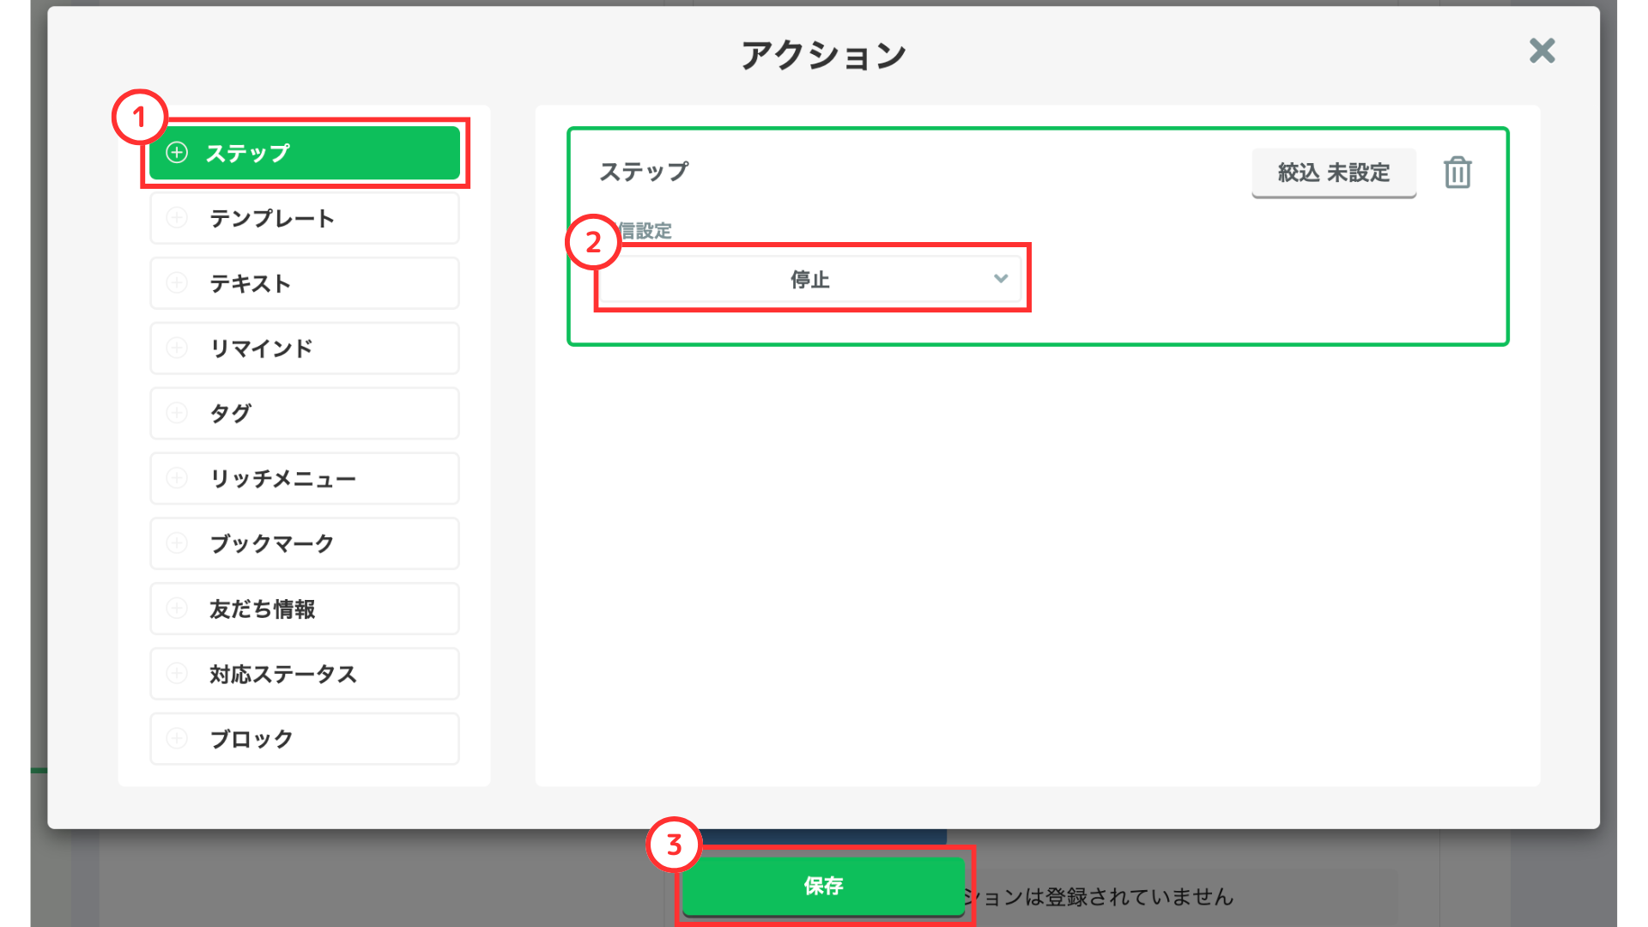Click the plus icon beside リッチメニュー
Viewport: 1648px width, 927px height.
177,478
